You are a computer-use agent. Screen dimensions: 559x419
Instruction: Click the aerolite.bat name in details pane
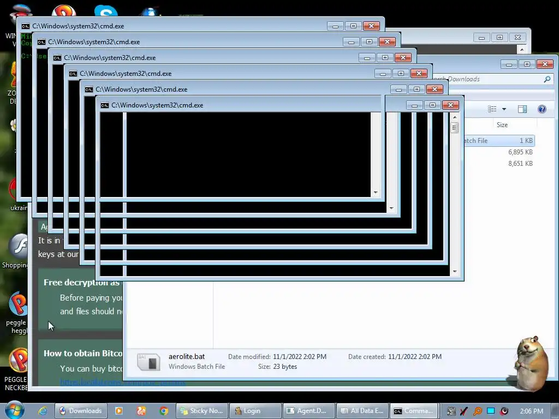[x=187, y=356]
